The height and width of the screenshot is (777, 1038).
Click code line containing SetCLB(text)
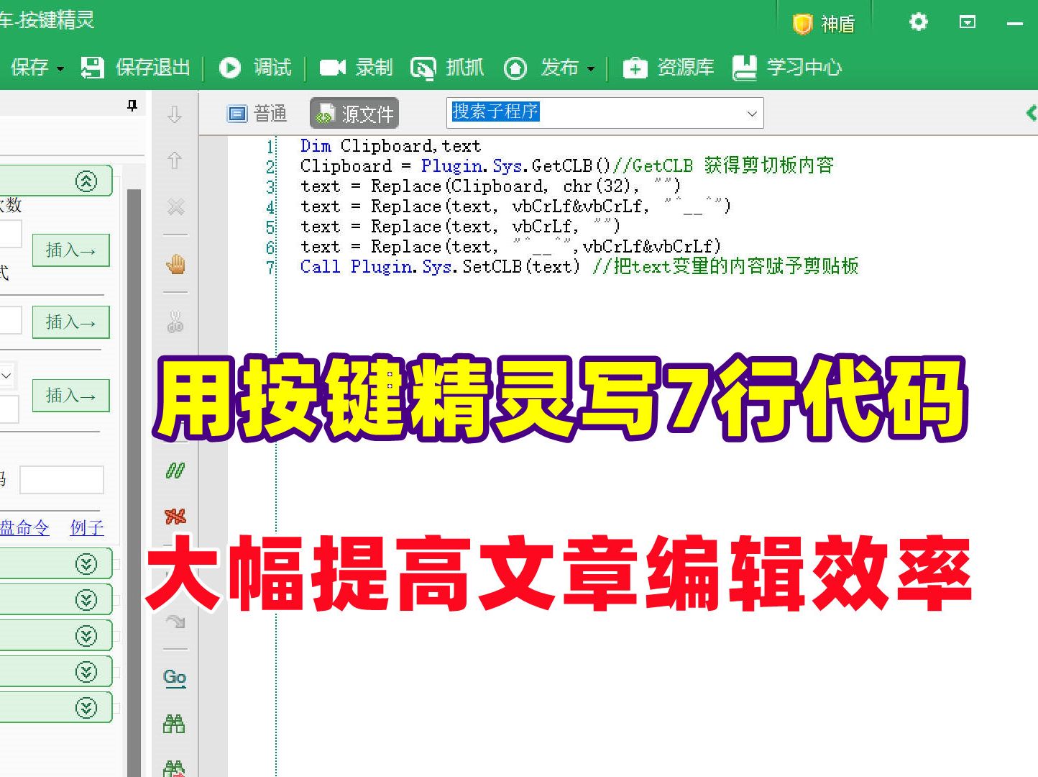(579, 267)
